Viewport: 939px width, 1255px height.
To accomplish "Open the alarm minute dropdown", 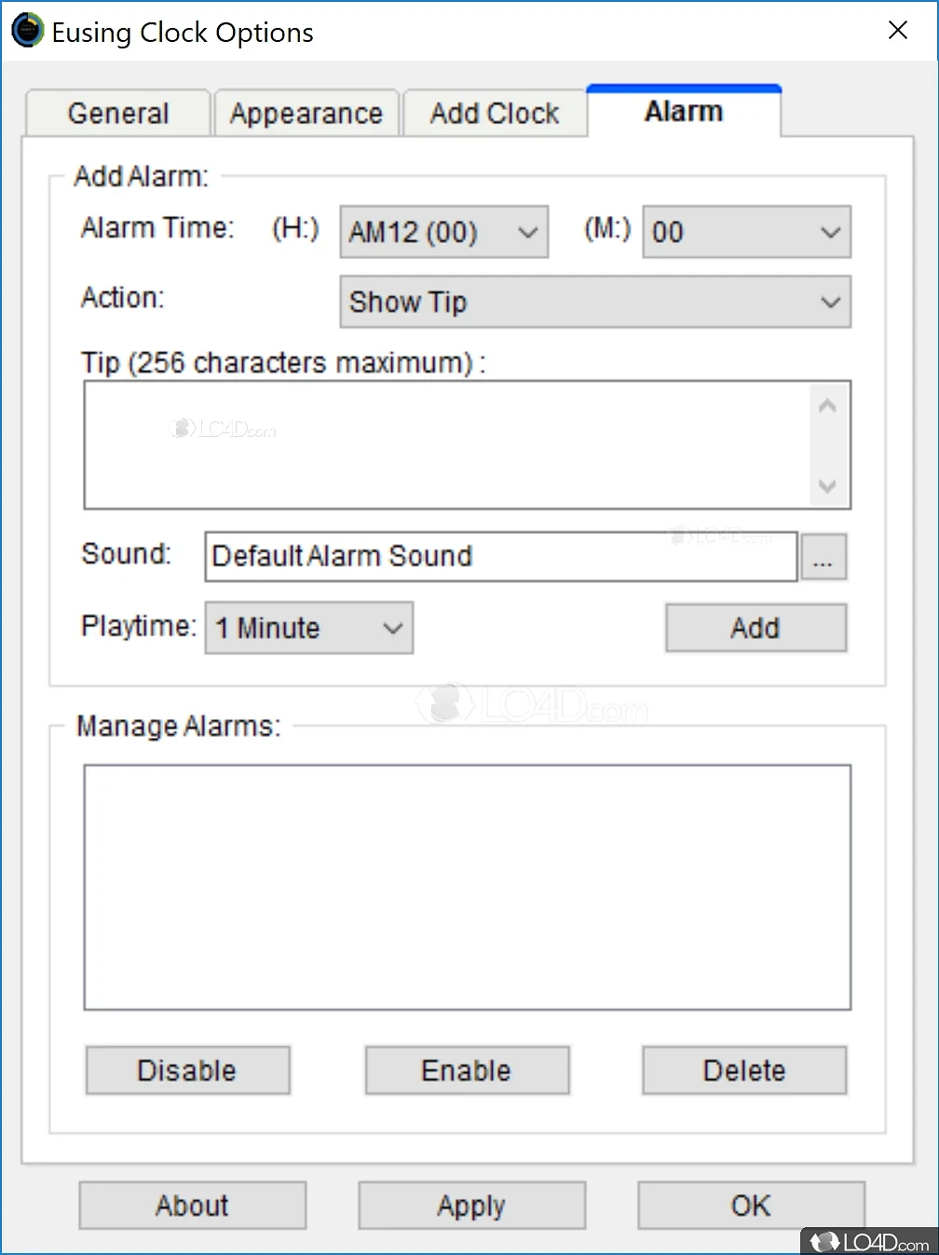I will pos(746,232).
